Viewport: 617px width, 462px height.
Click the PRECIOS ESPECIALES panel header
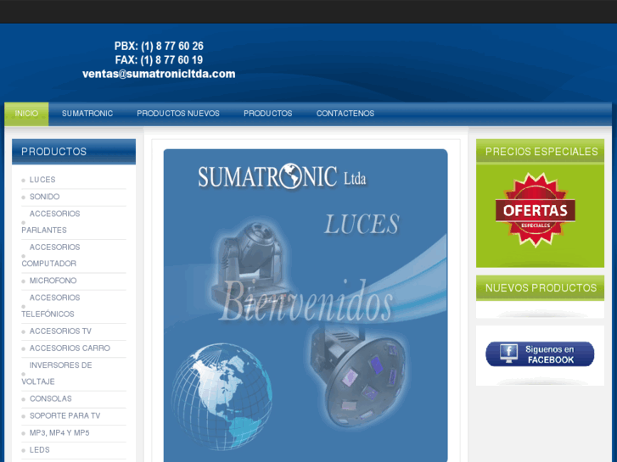point(540,151)
